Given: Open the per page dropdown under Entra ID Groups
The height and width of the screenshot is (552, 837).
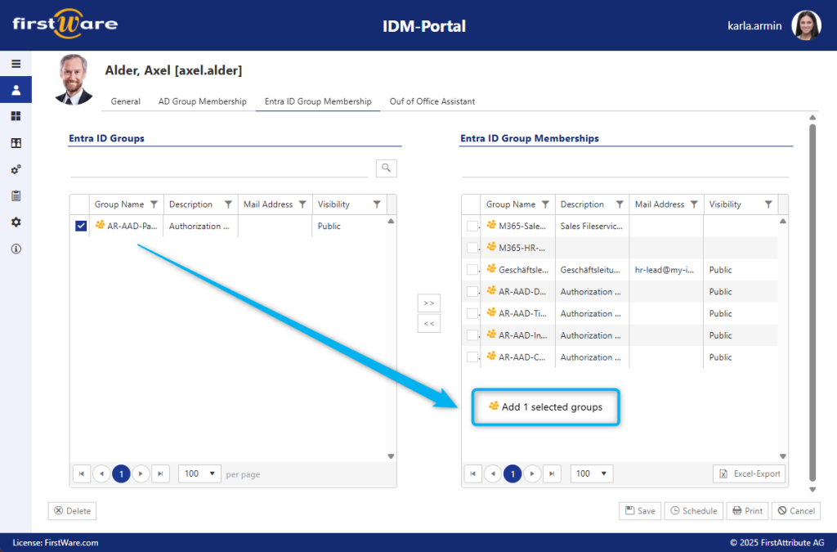Looking at the screenshot, I should tap(199, 473).
